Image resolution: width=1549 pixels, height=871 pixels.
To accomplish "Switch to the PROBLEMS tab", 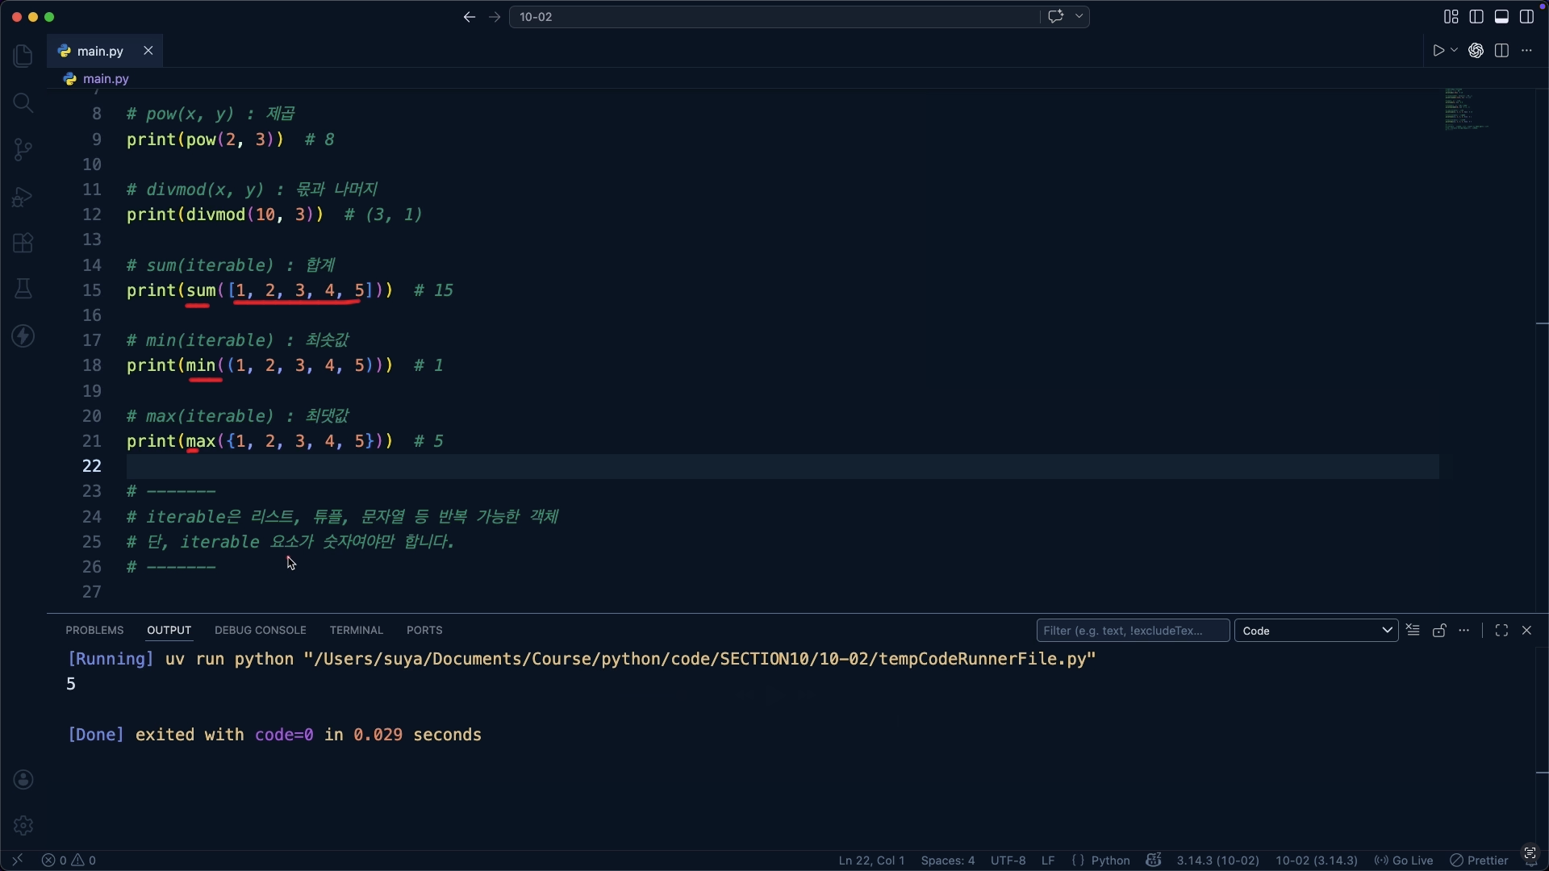I will tap(94, 631).
